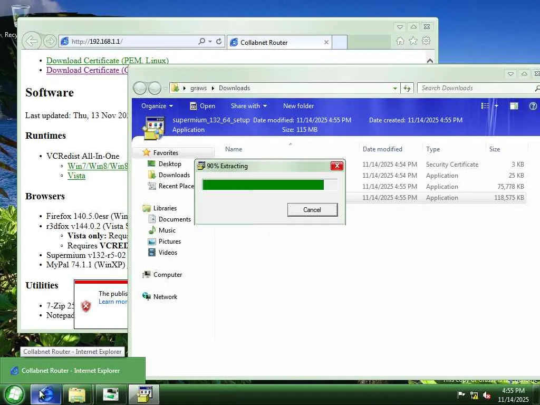Open the muted volume tray icon

tap(487, 396)
